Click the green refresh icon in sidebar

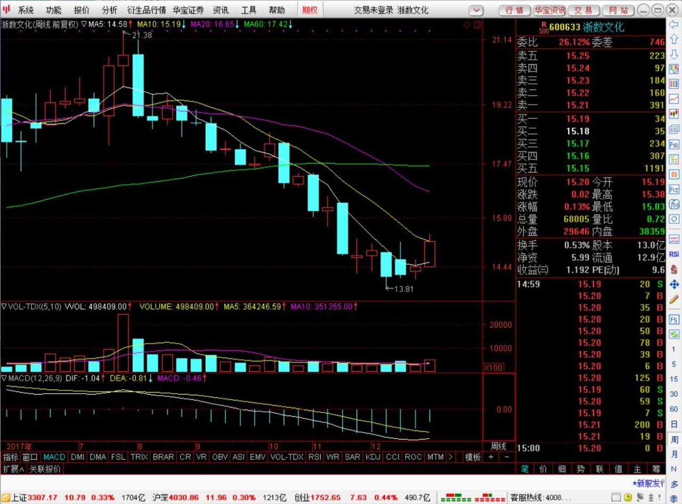[x=674, y=334]
